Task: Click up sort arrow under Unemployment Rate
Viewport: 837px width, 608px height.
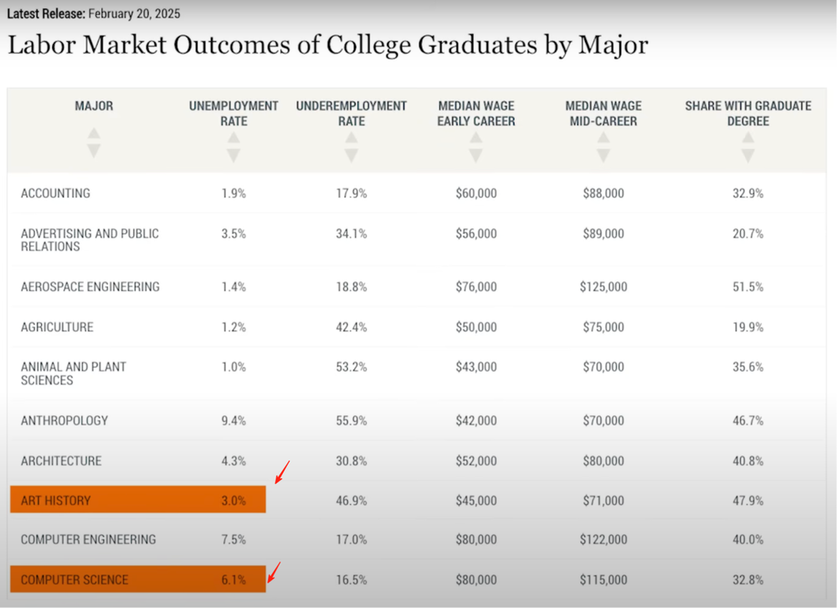Action: point(234,138)
